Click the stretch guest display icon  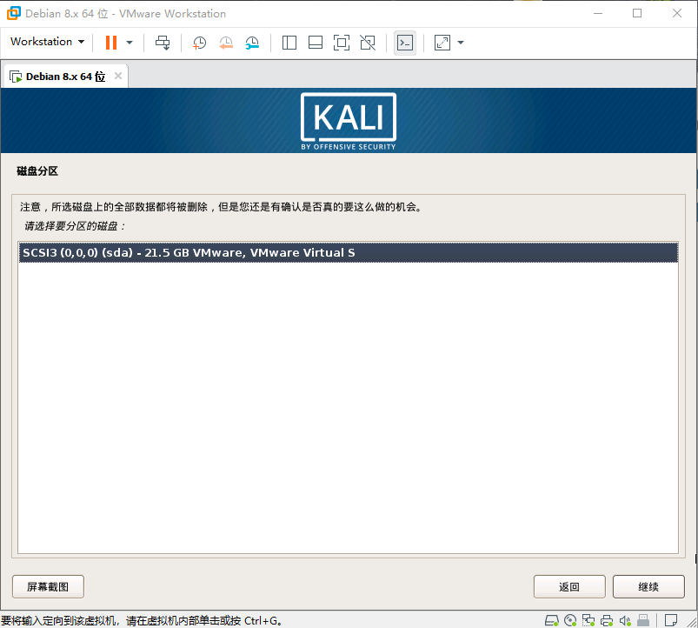tap(442, 43)
